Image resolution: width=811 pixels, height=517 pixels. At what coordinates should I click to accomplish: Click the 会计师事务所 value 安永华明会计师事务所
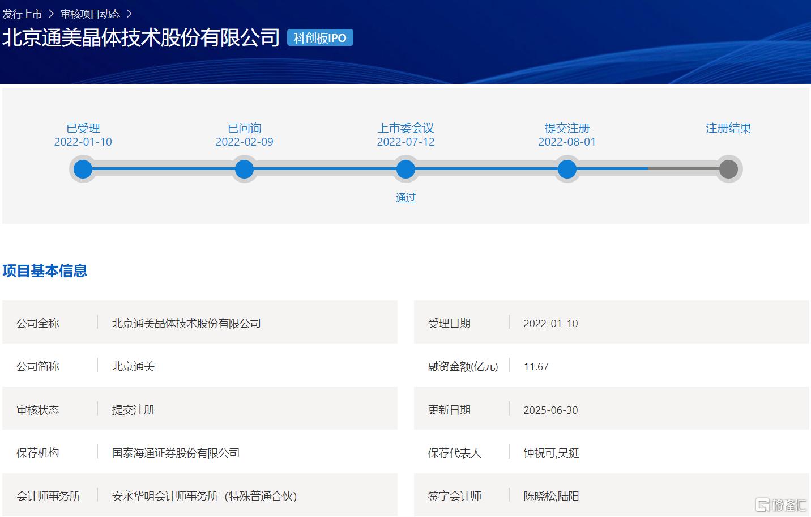pyautogui.click(x=204, y=496)
